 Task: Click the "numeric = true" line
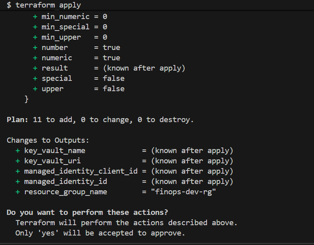pos(76,58)
